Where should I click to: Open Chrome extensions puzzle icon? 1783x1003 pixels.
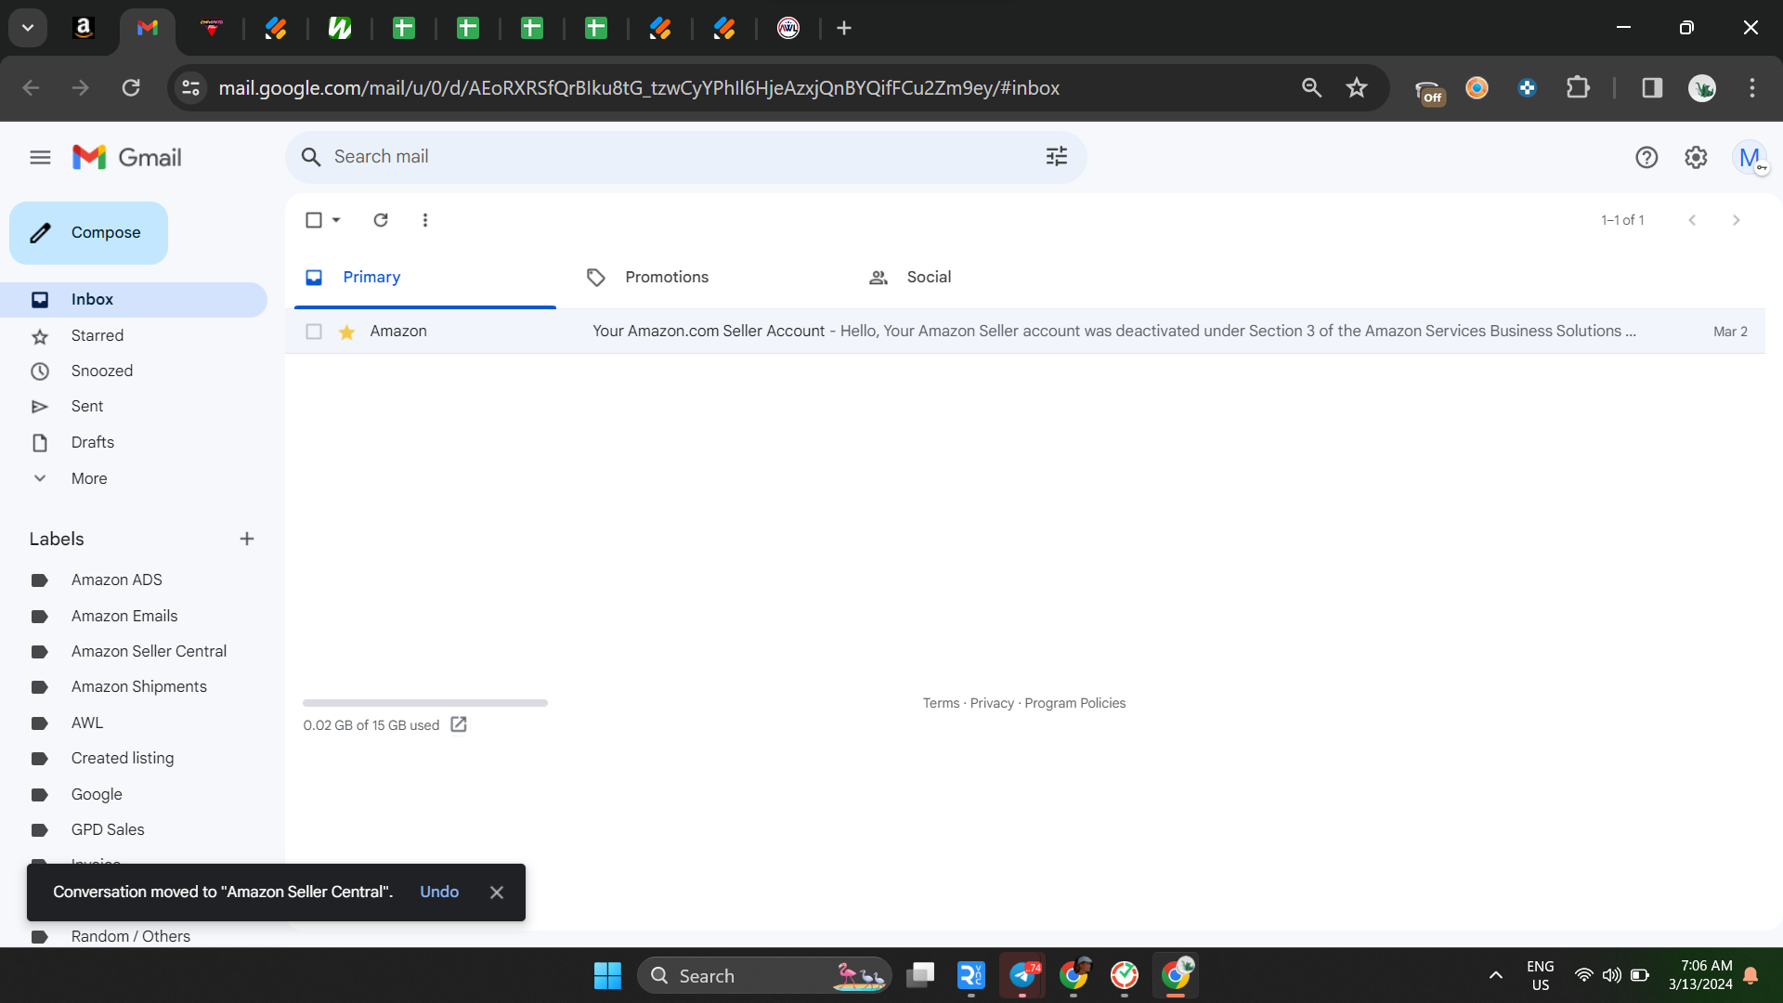pos(1578,88)
